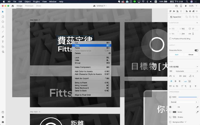Switch to the Prototype tab
200x125 pixels.
[x=29, y=6]
